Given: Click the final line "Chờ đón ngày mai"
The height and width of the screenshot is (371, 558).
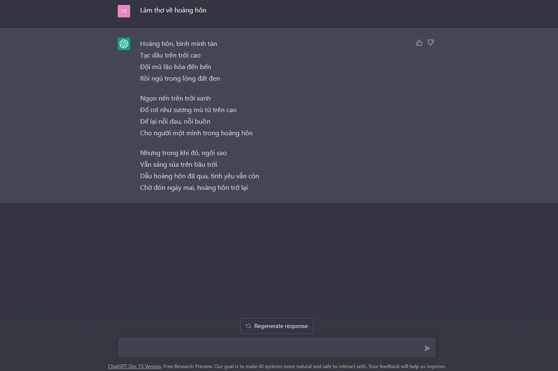Looking at the screenshot, I should click(194, 188).
